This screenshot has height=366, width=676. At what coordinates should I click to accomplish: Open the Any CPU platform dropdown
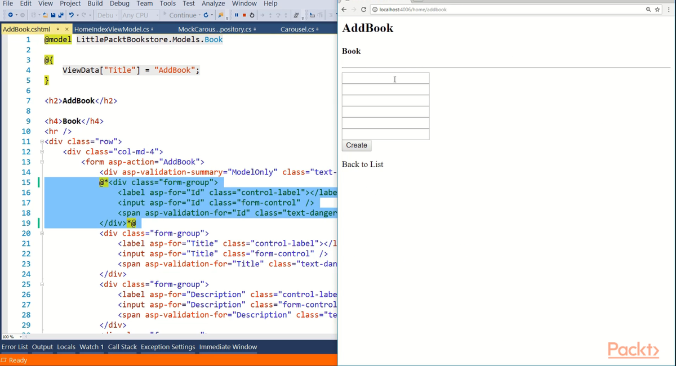140,15
